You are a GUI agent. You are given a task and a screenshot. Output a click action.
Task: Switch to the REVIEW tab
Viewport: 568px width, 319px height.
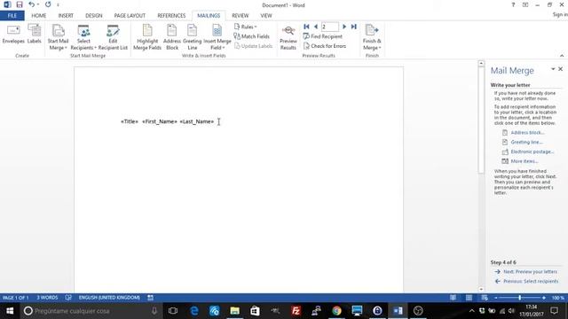pyautogui.click(x=241, y=16)
